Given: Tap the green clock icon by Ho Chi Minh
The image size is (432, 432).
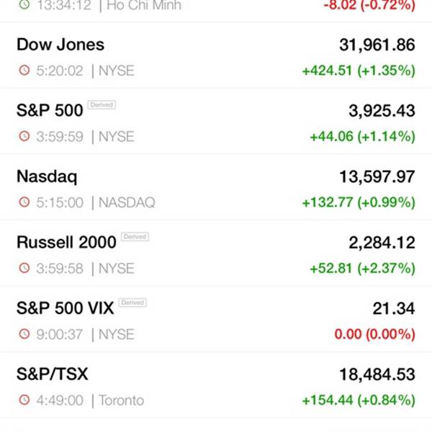Looking at the screenshot, I should 24,4.
